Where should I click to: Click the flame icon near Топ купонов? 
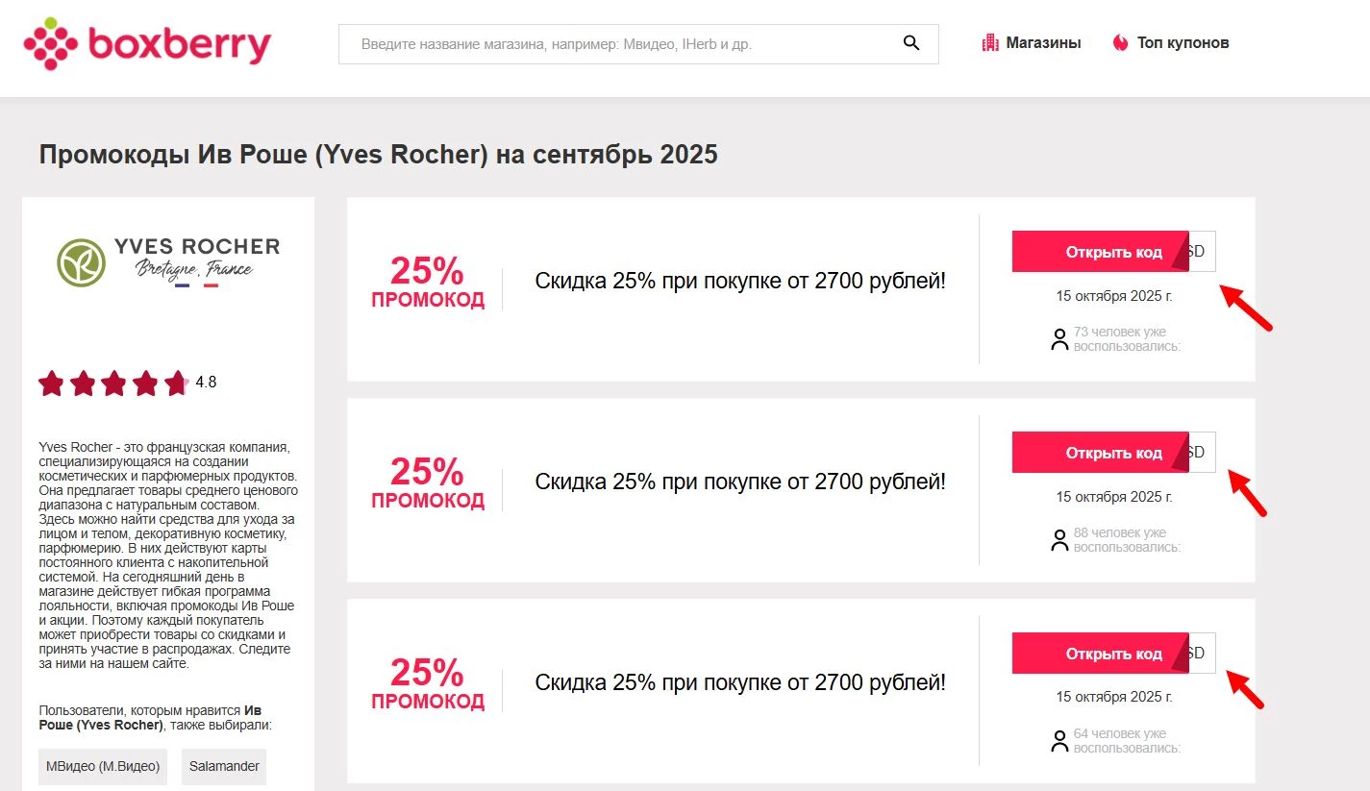[x=1120, y=43]
